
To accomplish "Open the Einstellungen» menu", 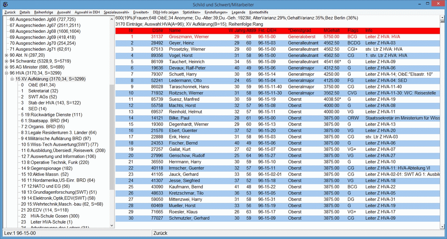I will pos(216,12).
